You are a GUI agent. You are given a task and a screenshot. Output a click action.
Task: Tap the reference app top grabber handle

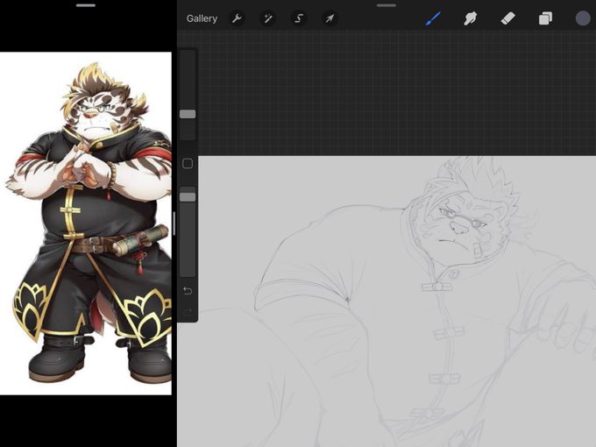(x=86, y=5)
